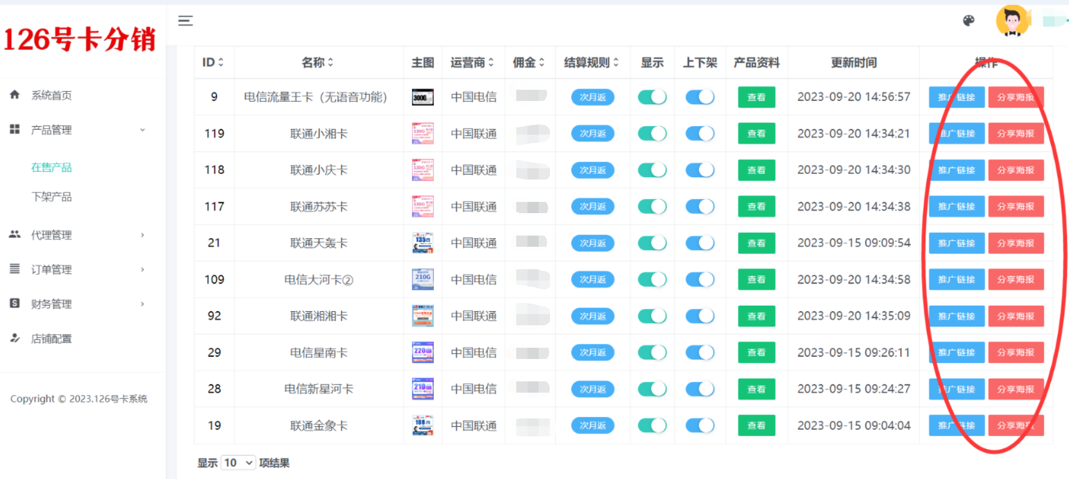Screen dimensions: 1069x479
Task: Click product name 电信星南卡
Action: pos(319,352)
